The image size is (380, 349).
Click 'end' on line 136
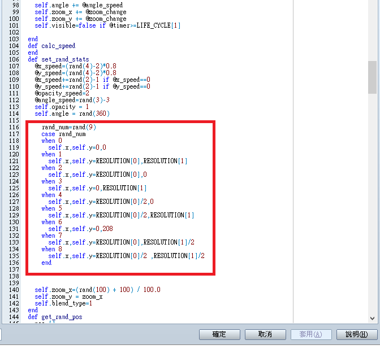pyautogui.click(x=46, y=263)
